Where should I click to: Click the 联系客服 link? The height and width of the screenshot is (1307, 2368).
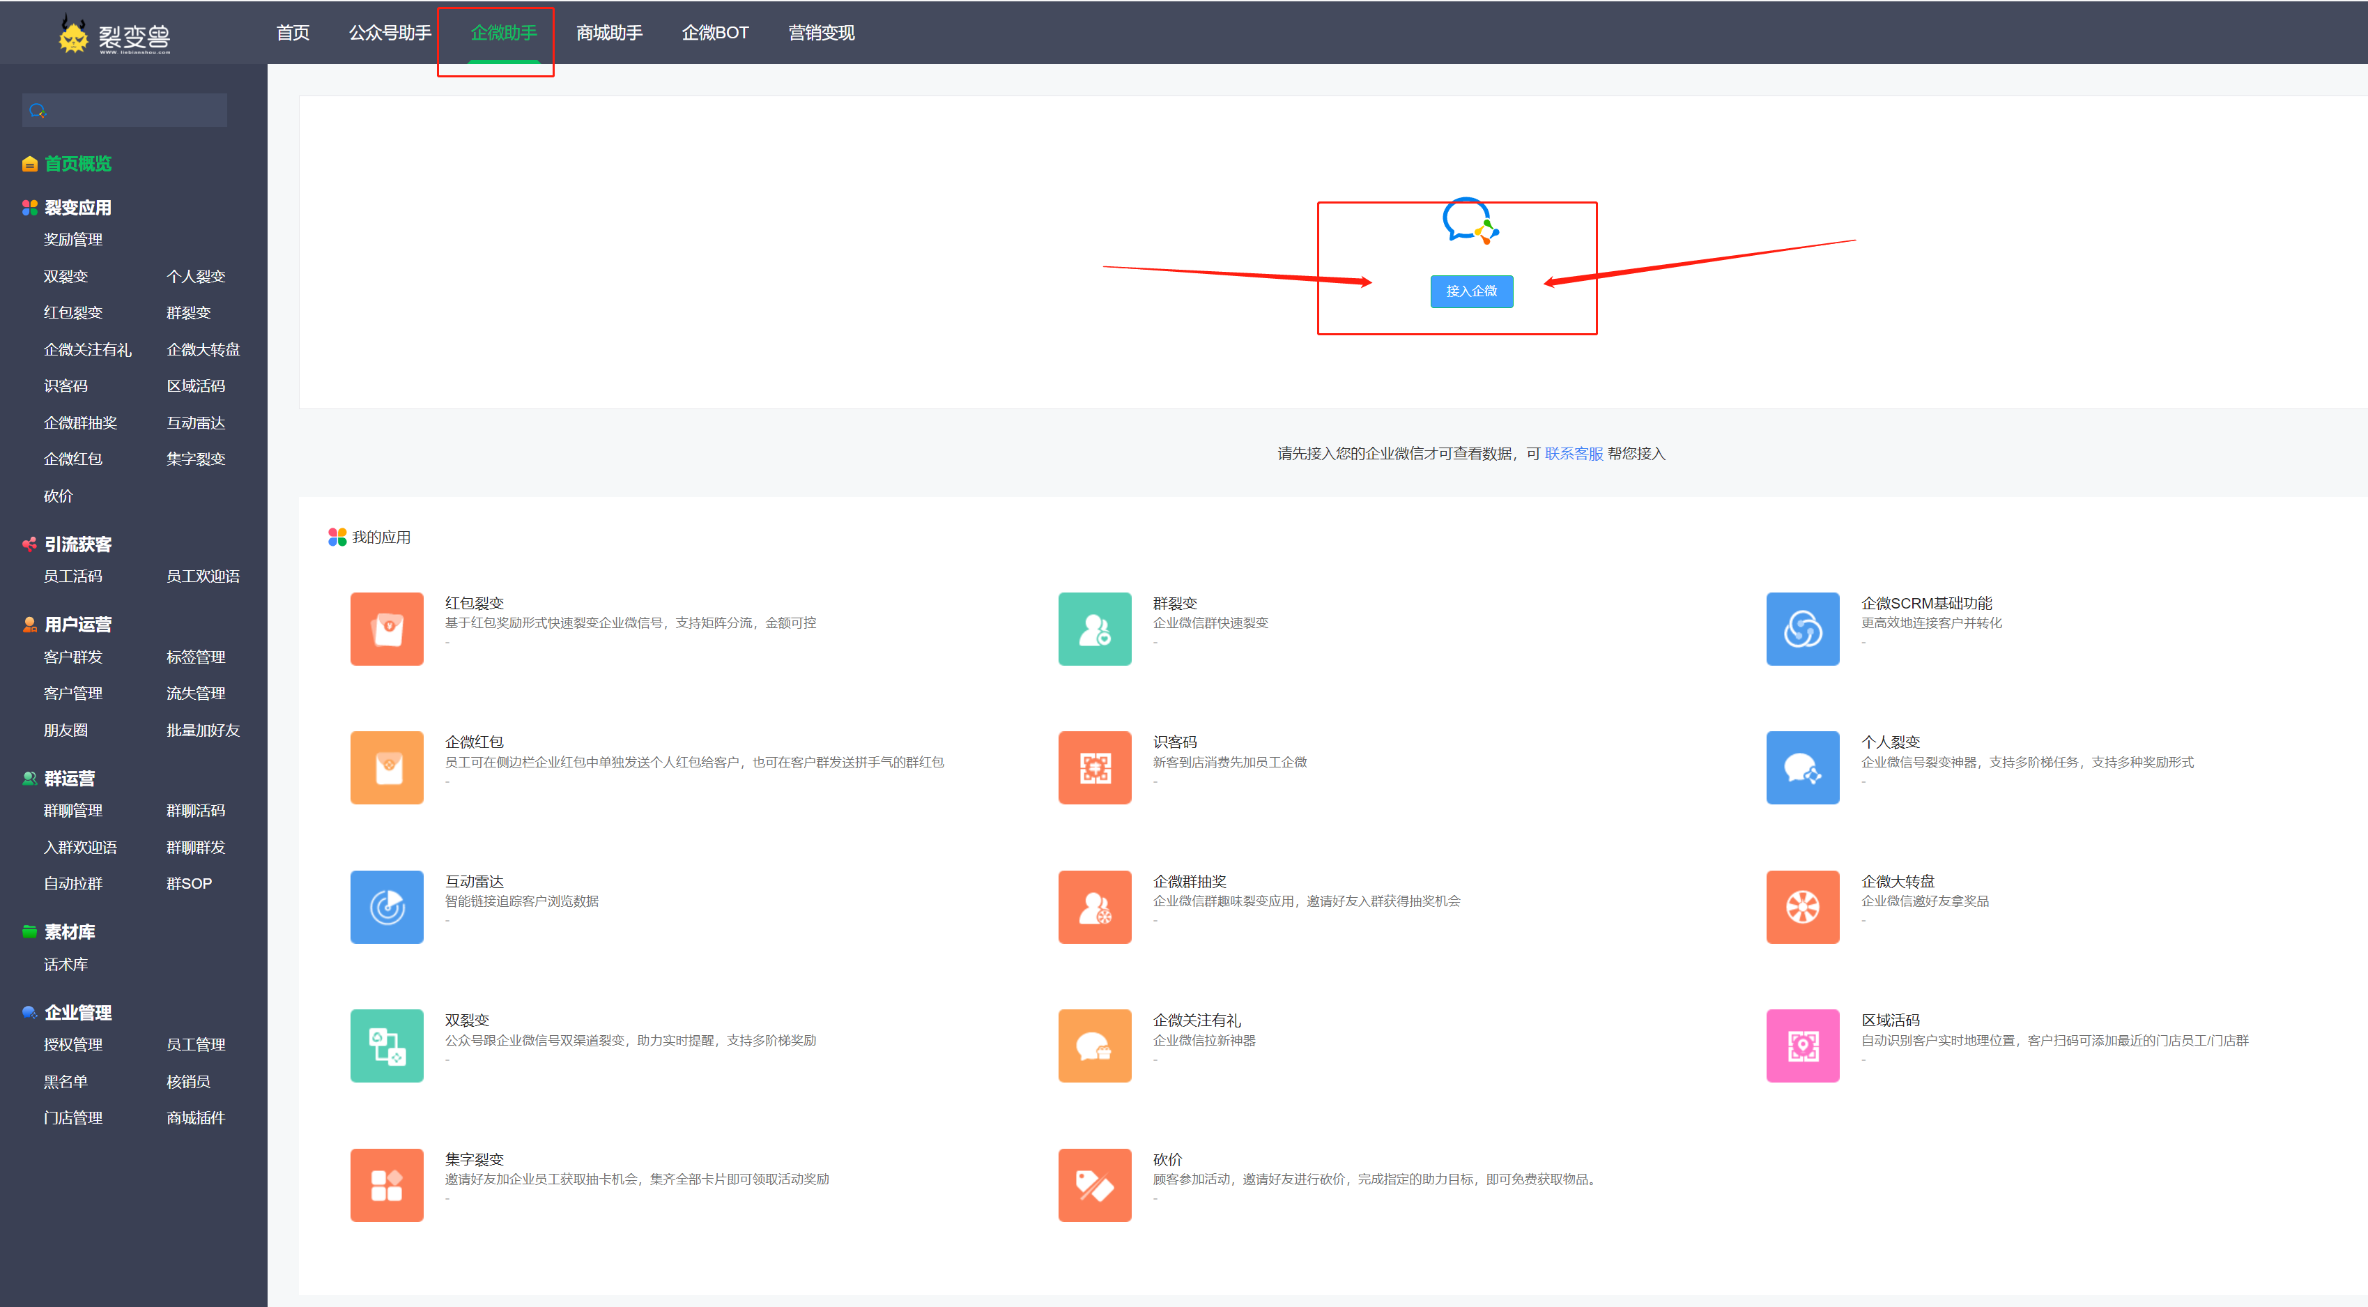click(1573, 454)
